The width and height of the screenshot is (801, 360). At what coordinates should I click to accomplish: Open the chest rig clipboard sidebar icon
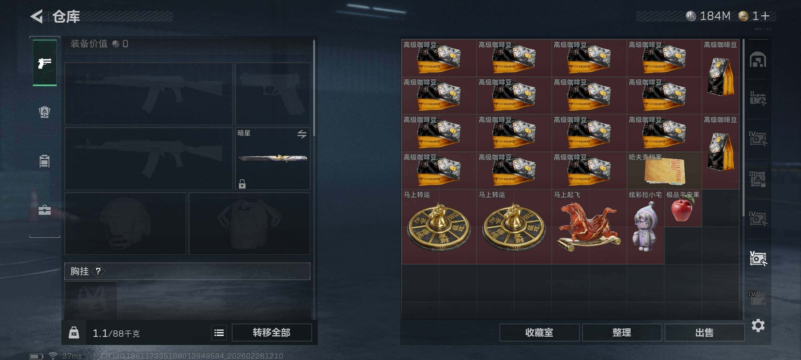coord(44,161)
